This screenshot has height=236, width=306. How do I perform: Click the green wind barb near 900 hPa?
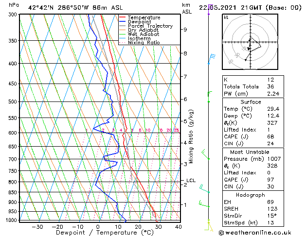click(204, 204)
